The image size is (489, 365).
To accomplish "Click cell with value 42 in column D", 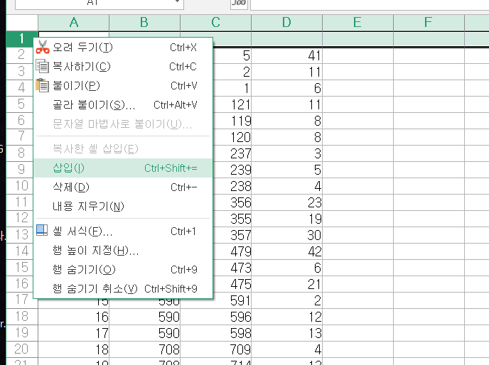I will (x=286, y=251).
